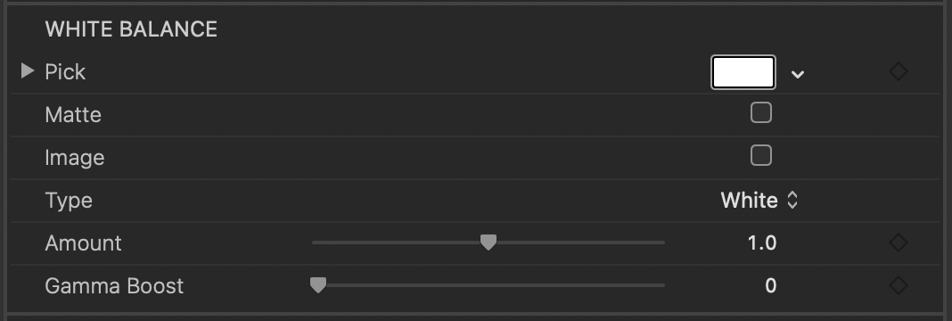The image size is (952, 321).
Task: Open the chevron dropdown beside the Pick swatch
Action: pyautogui.click(x=798, y=74)
